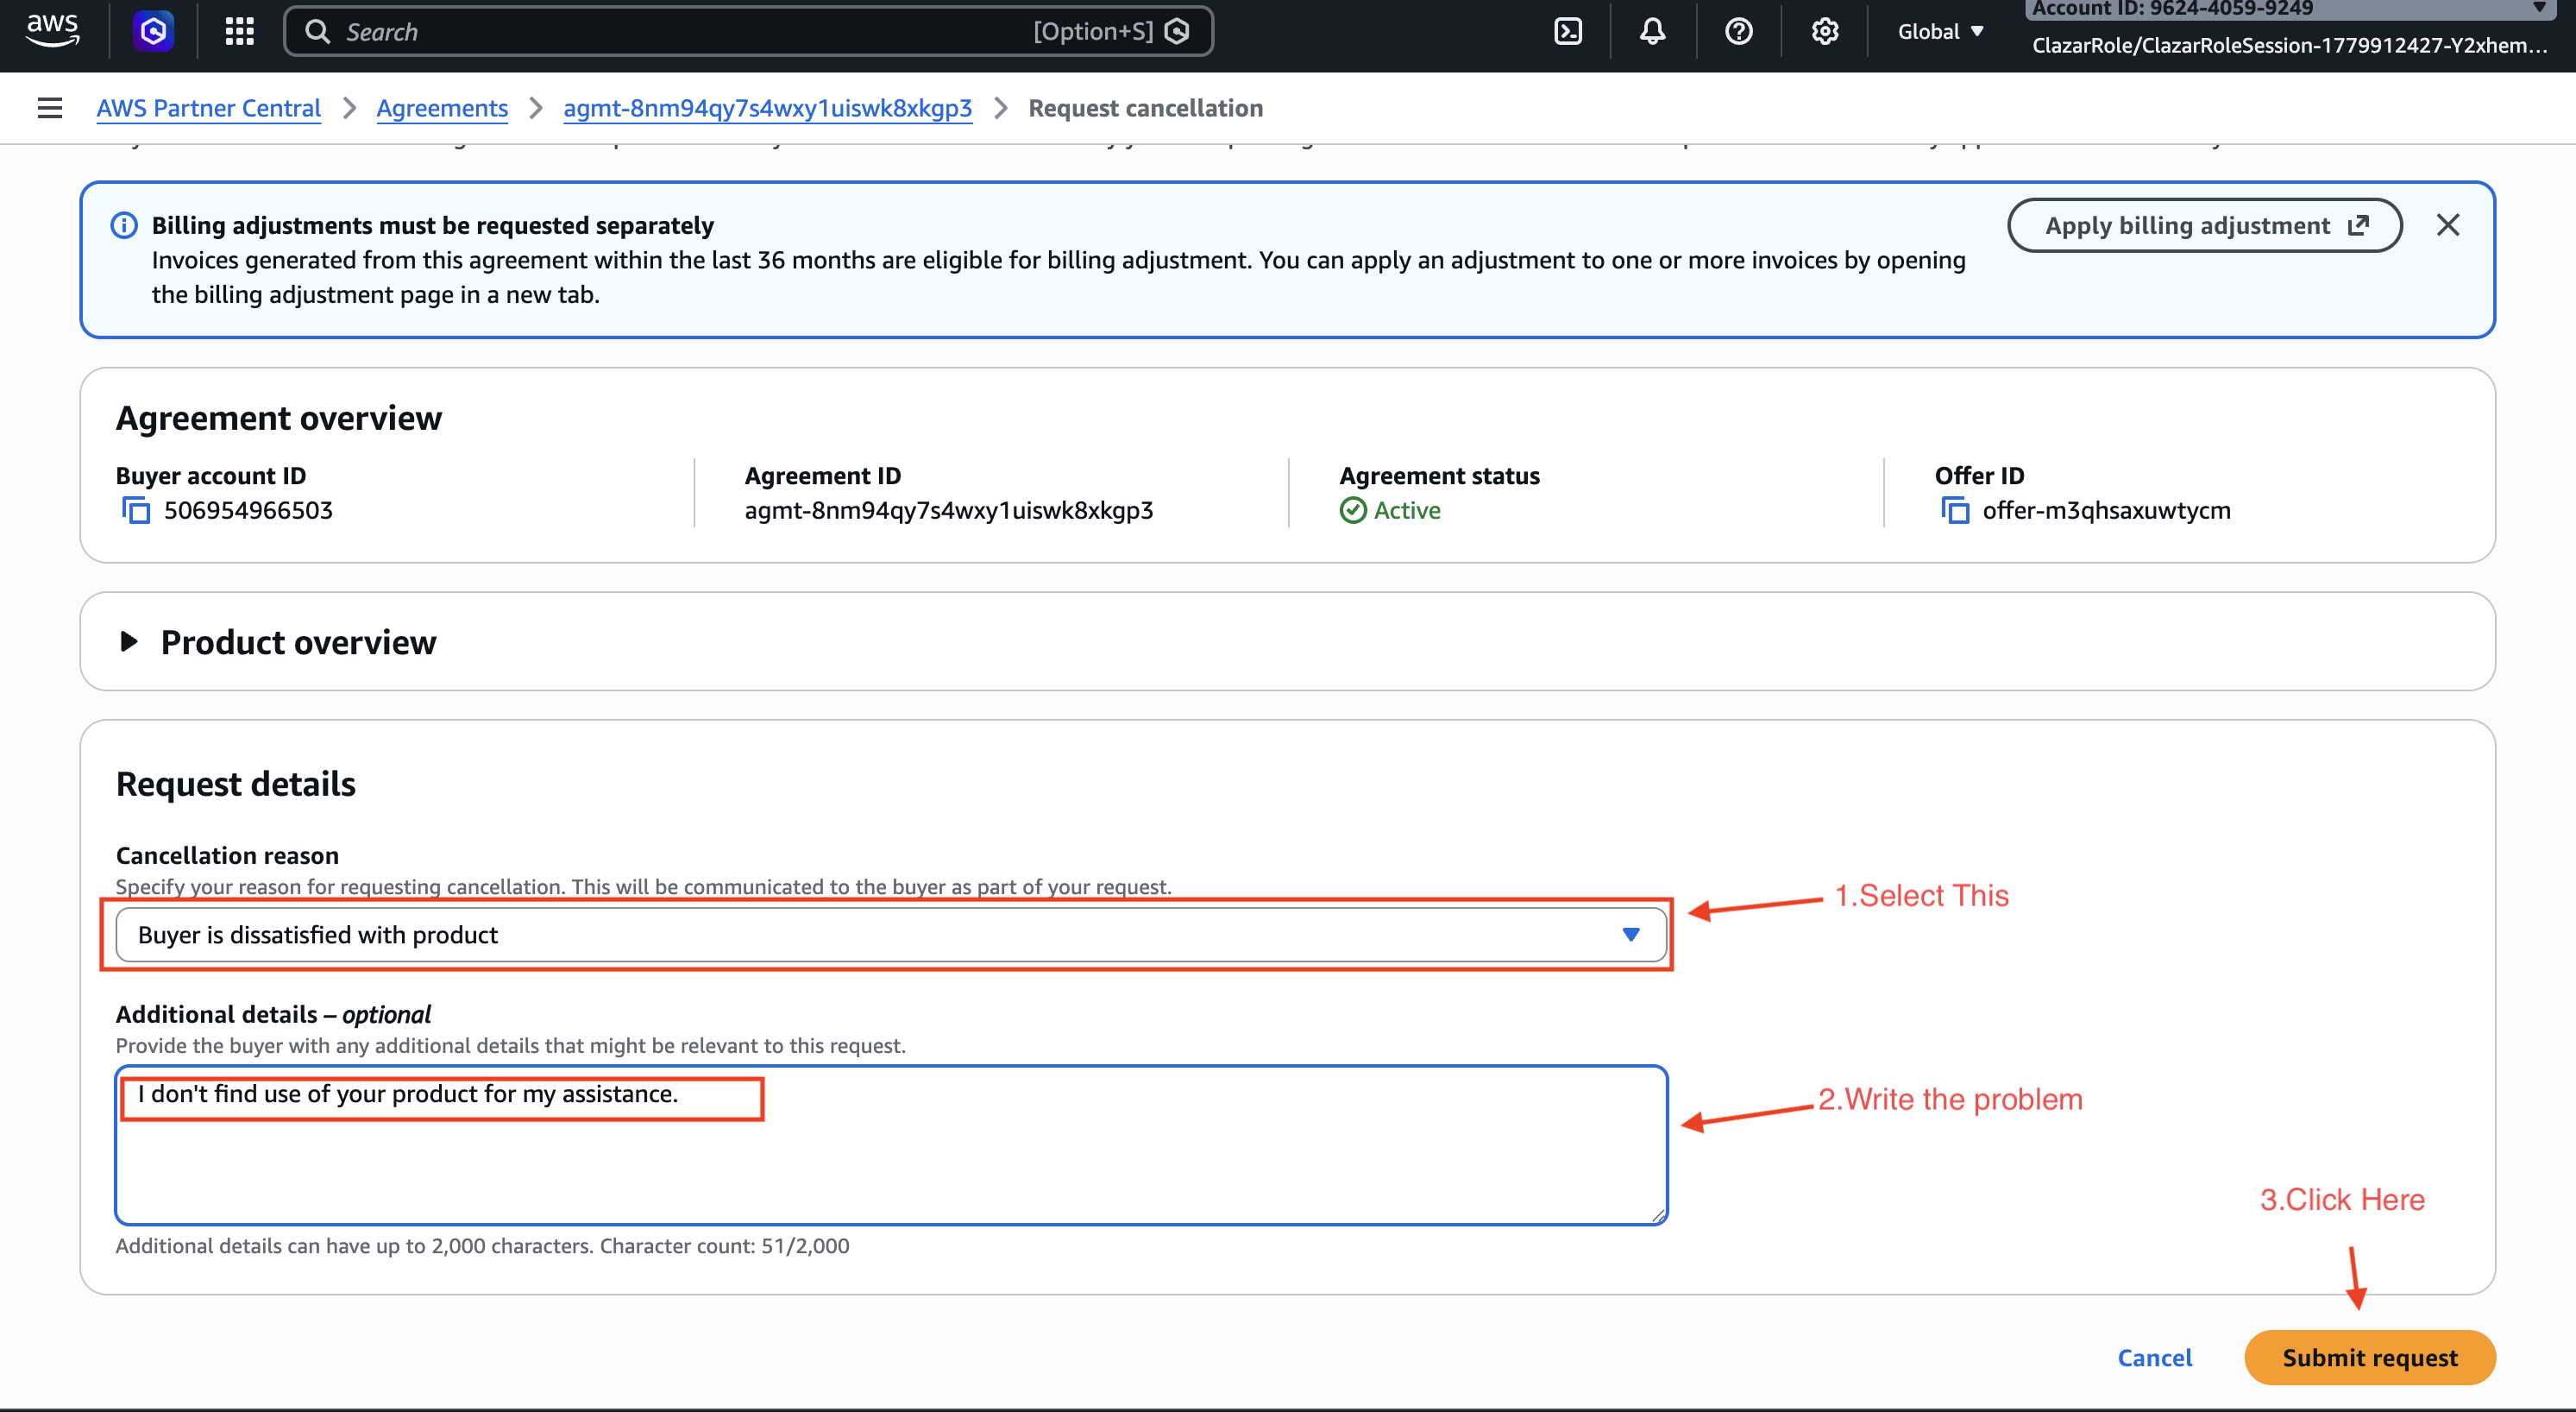
Task: Click the agreement ID value under Agreement overview
Action: [948, 510]
